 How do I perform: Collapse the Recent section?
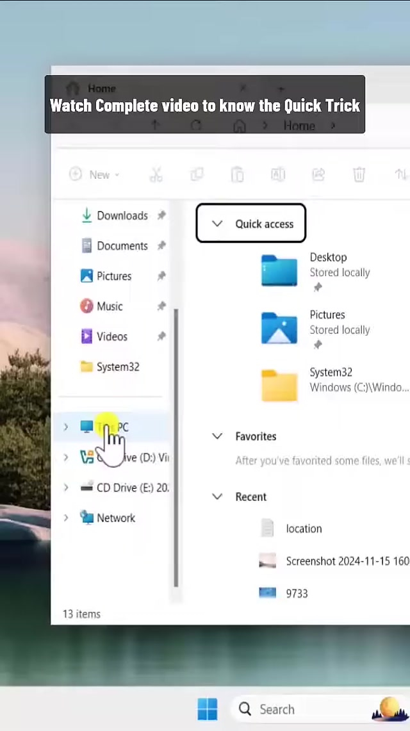(x=217, y=497)
